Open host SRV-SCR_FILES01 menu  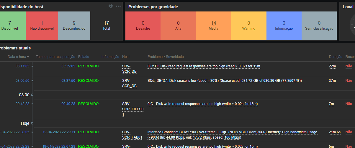point(132,109)
